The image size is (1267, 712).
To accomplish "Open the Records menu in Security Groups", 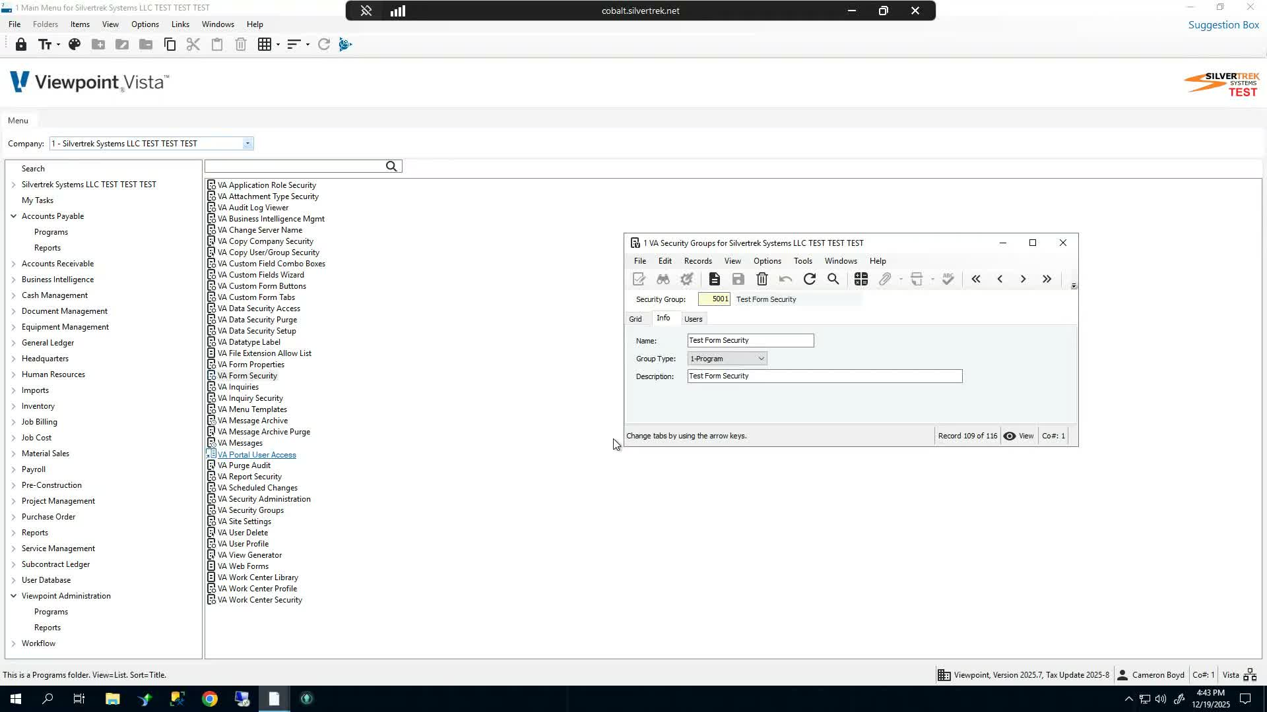I will [x=698, y=261].
